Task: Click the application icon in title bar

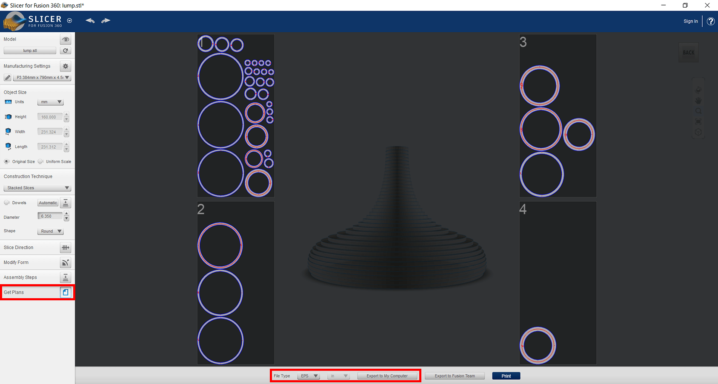Action: [x=5, y=5]
